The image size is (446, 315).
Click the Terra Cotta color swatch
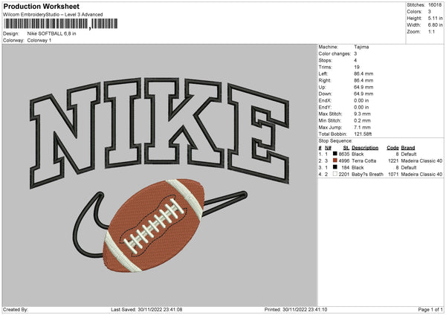tap(335, 160)
